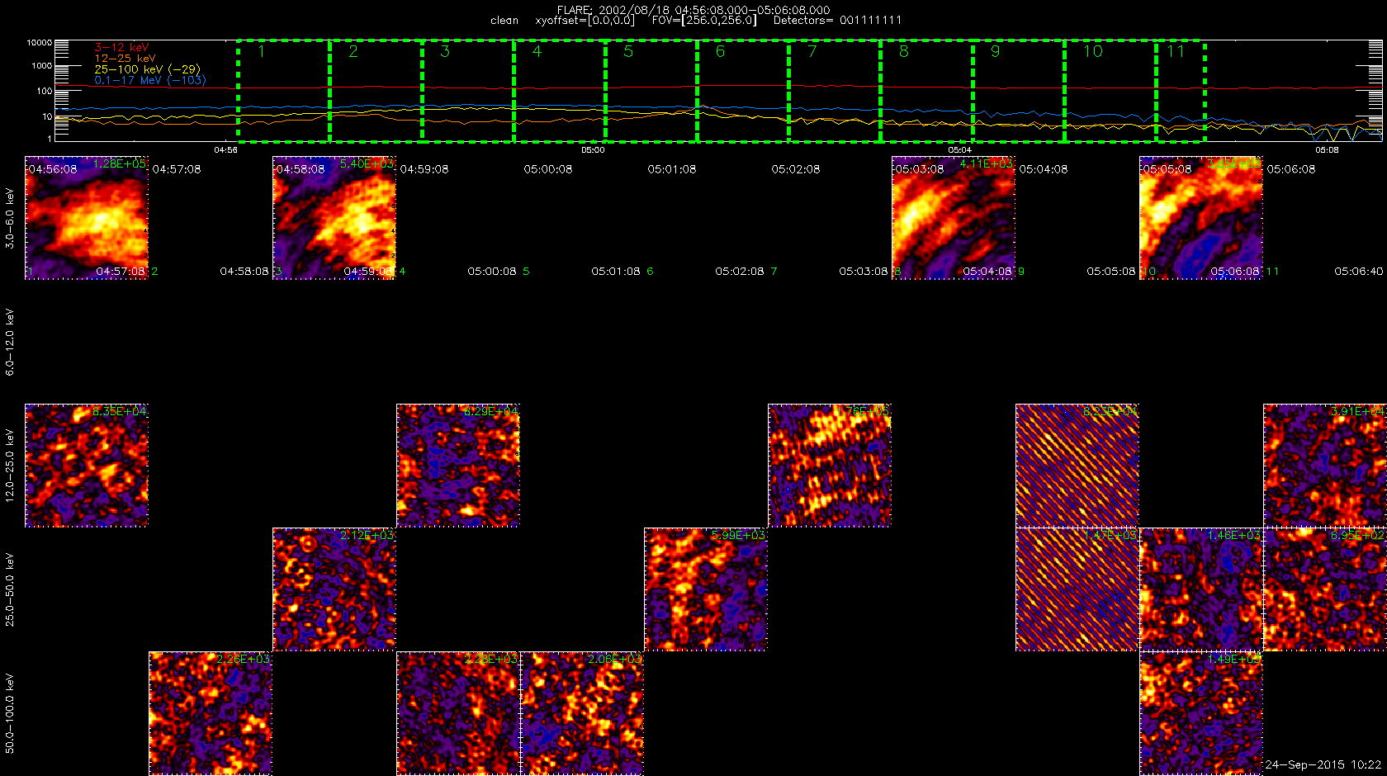
Task: Click the '50.0-100.0 keV' row label
Action: pos(10,713)
